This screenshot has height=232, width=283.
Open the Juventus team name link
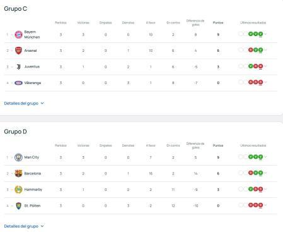32,66
